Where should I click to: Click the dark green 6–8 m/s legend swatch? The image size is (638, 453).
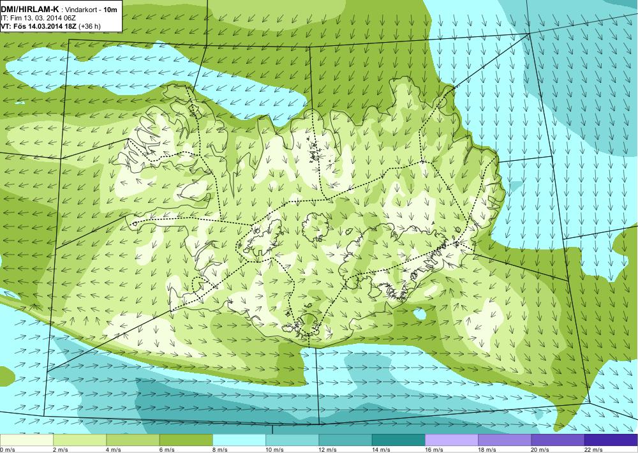(186, 440)
